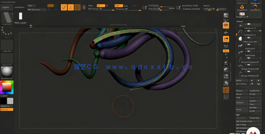Viewport: 265px width, 134px height.
Task: Click the List All subtools button
Action: point(242,80)
